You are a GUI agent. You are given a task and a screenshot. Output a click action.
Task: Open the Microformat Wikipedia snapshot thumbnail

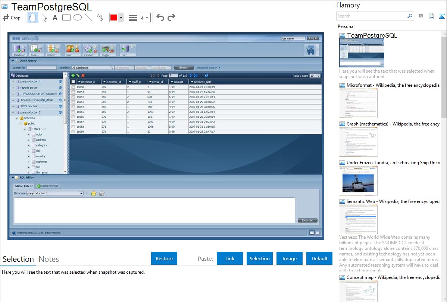(x=358, y=103)
